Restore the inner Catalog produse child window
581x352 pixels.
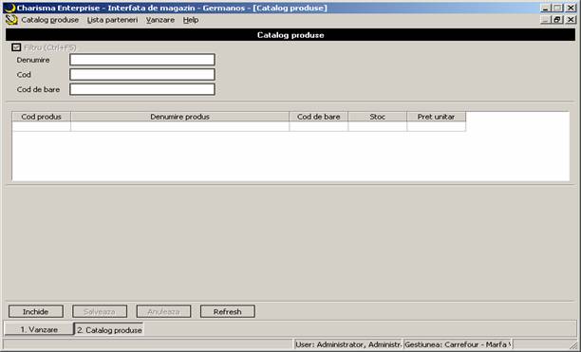[x=557, y=20]
